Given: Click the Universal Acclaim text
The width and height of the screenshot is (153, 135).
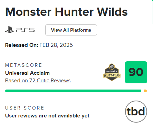Looking at the screenshot, I should [27, 73].
